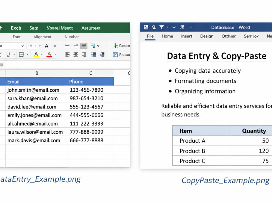Click the large A grow font icon
This screenshot has width=272, height=204.
[x=47, y=46]
